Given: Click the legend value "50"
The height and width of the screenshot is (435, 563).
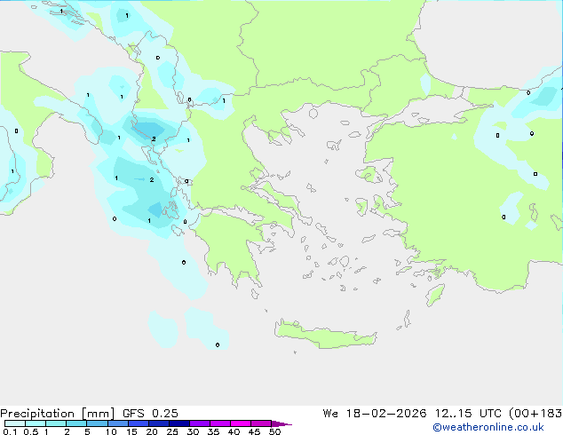Looking at the screenshot, I should (274, 431).
